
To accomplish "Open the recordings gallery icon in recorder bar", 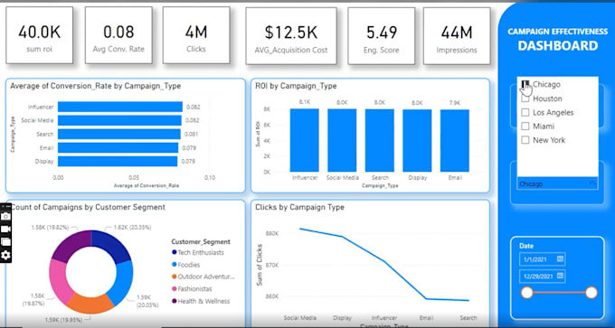I will [5, 242].
